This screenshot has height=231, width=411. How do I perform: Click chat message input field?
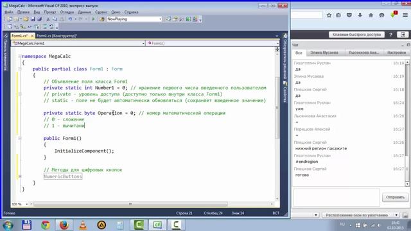click(x=337, y=198)
